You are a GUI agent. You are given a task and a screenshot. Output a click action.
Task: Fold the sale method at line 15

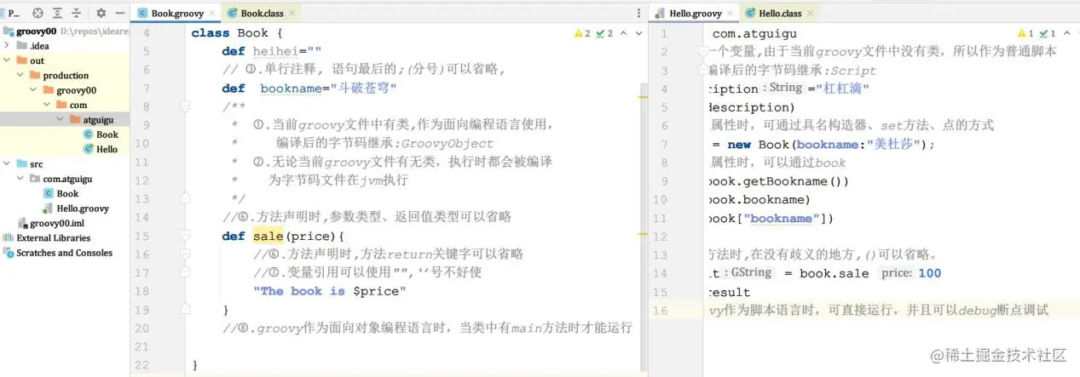tap(185, 236)
